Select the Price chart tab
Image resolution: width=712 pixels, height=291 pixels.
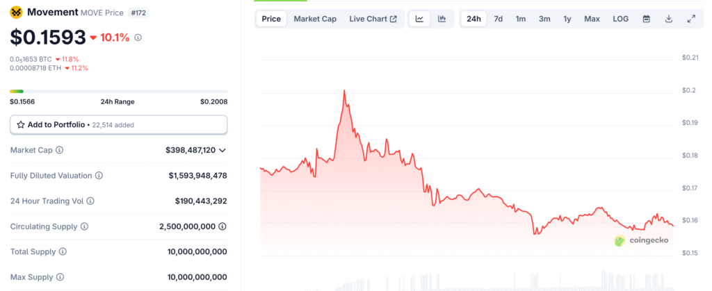coord(271,19)
